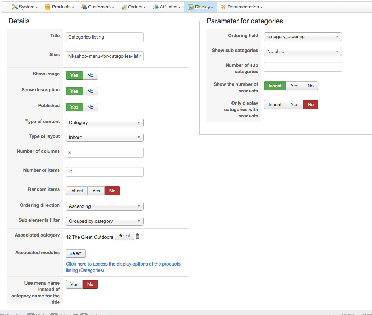372x315 pixels.
Task: Click the Number of columns field
Action: coord(105,153)
